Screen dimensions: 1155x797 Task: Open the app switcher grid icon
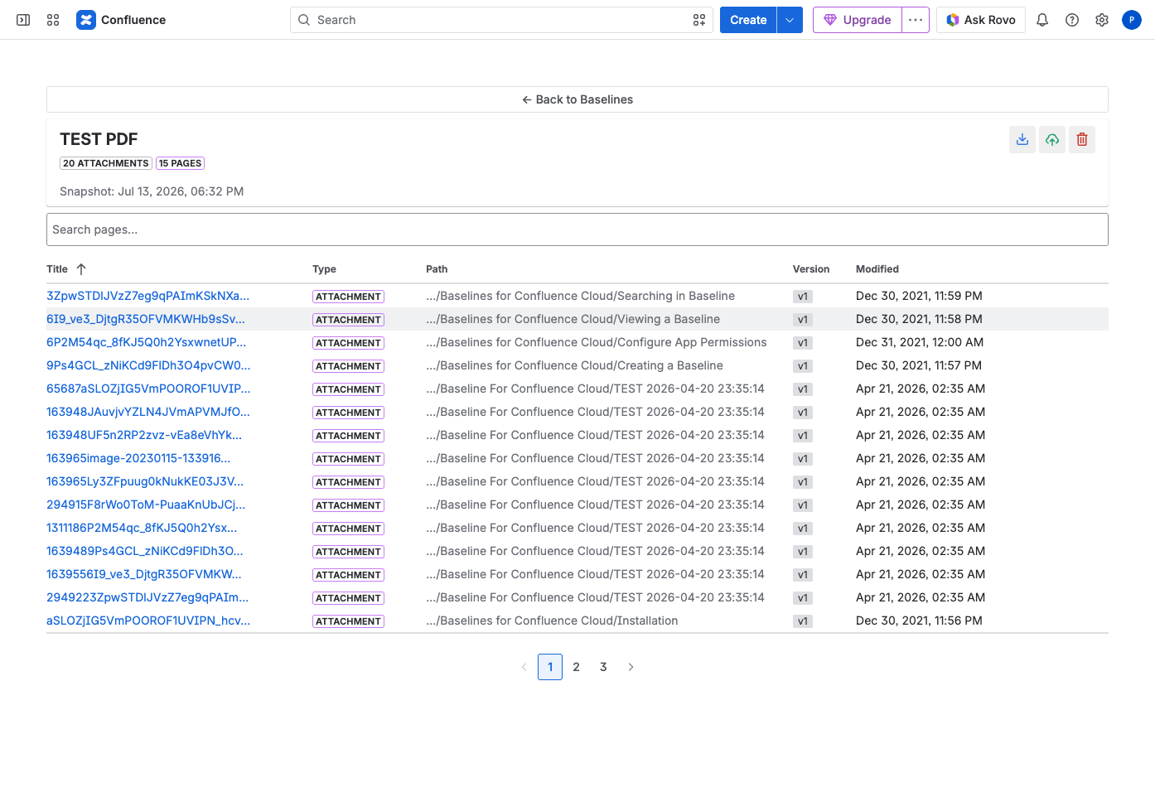[x=53, y=20]
